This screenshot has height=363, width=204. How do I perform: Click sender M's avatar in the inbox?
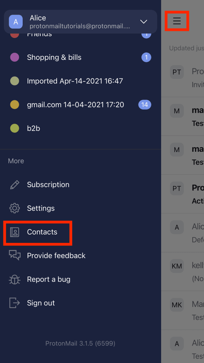tap(177, 111)
